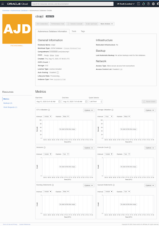Open Execute Count Options dropdown

[150, 148]
